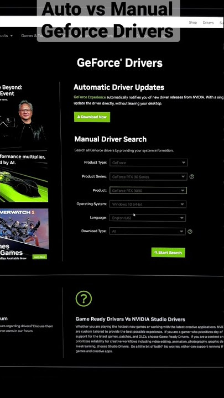Open the Product dropdown showing RTX 3090
Image resolution: width=224 pixels, height=398 pixels.
pyautogui.click(x=148, y=190)
